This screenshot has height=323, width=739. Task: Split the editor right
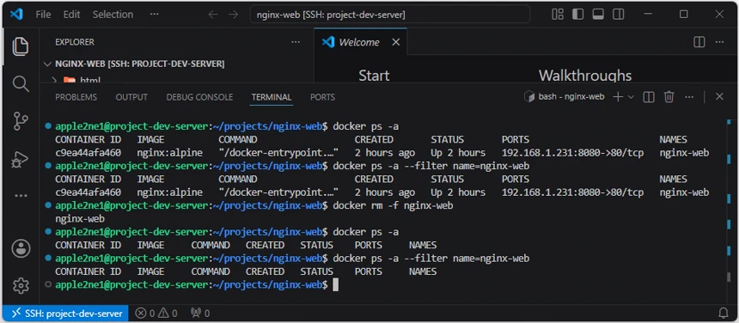pyautogui.click(x=699, y=42)
